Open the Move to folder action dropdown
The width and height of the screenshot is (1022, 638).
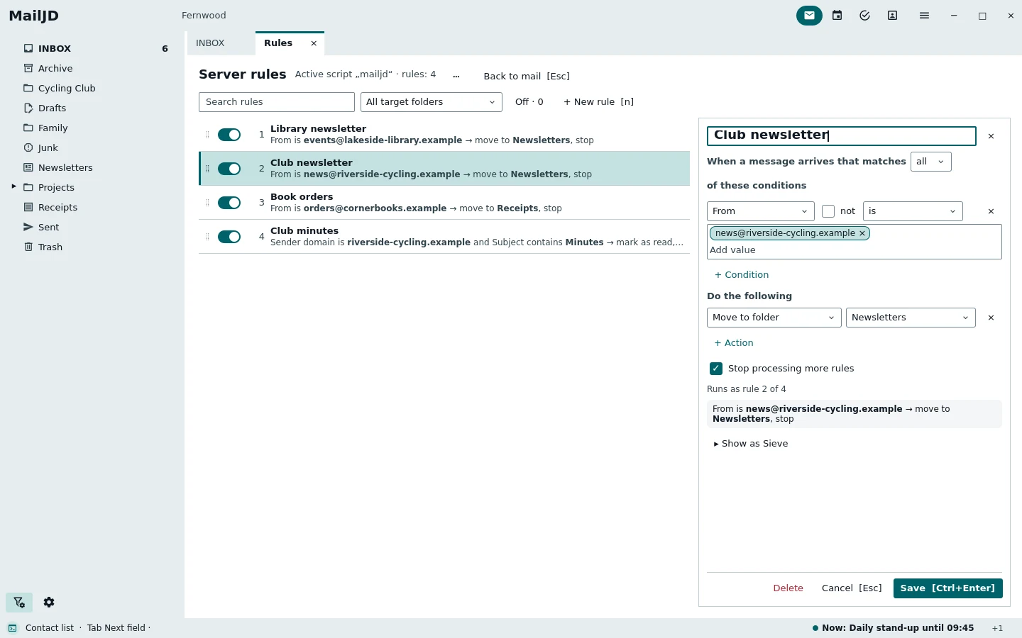pos(774,318)
